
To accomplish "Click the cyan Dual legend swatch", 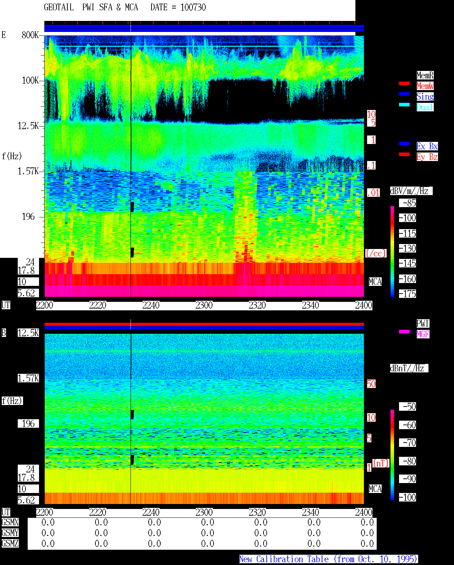I will coord(404,105).
